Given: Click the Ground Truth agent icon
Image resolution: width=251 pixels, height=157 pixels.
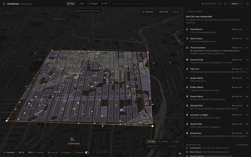Looking at the screenshot, I should (187, 59).
